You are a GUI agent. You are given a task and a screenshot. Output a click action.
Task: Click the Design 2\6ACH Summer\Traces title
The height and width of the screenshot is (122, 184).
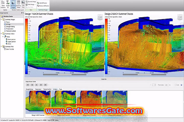point(119,14)
